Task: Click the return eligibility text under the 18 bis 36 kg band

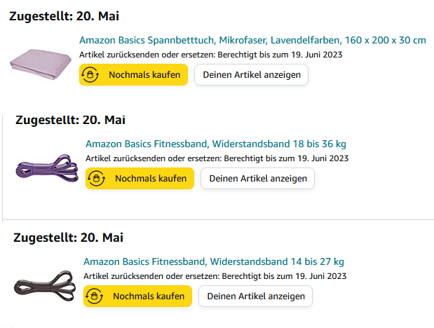Action: pyautogui.click(x=217, y=158)
